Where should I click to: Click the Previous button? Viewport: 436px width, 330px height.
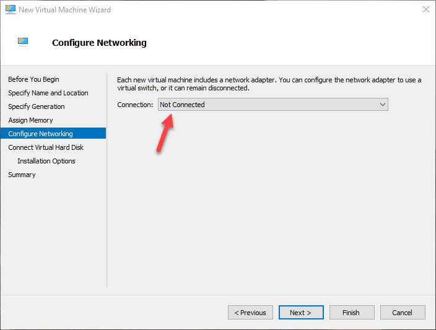pos(250,313)
